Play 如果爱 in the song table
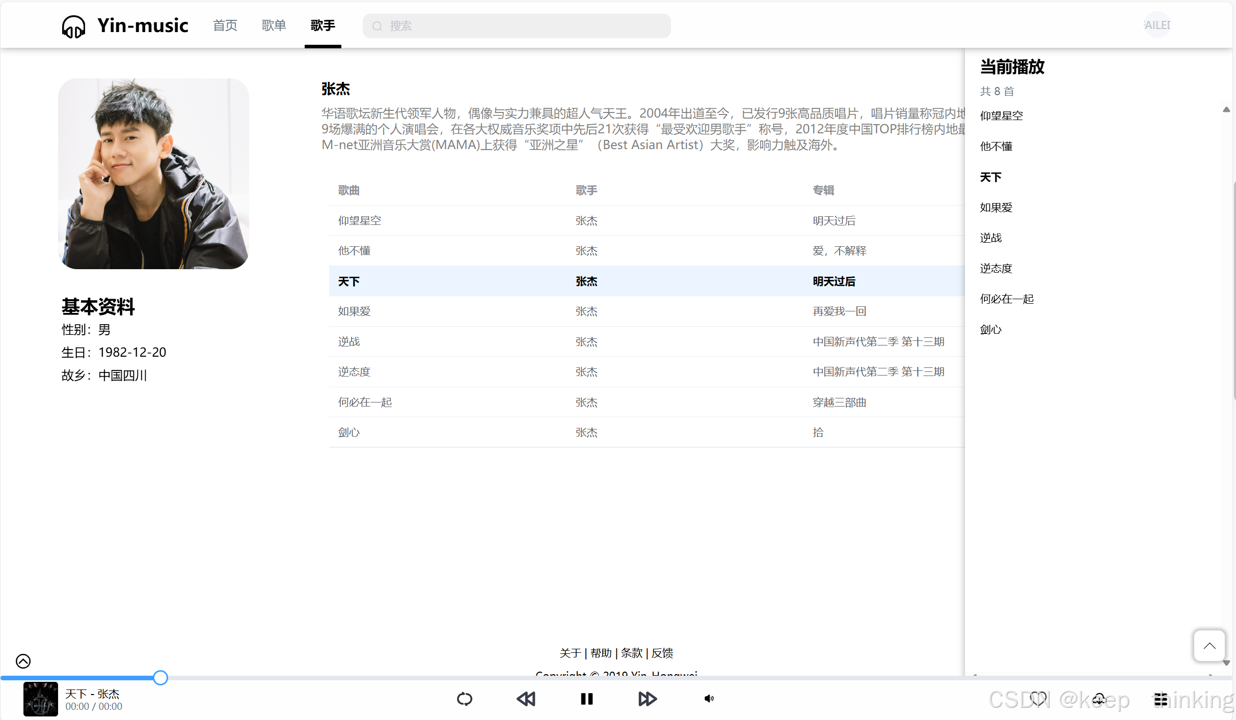 tap(354, 311)
